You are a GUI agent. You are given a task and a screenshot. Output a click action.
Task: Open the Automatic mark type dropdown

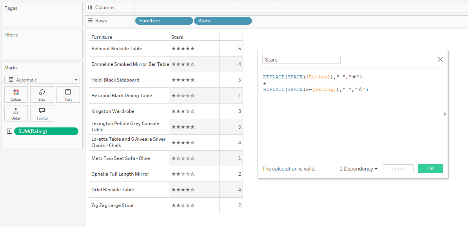click(42, 80)
